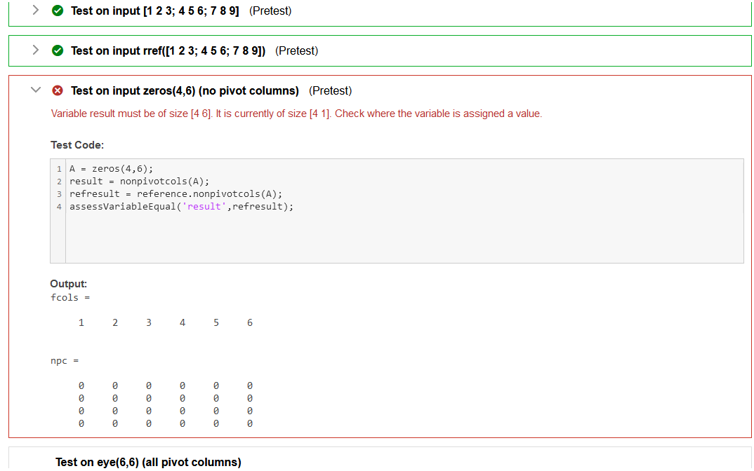The image size is (754, 471).
Task: Select line number 1 in the test code
Action: (x=59, y=168)
